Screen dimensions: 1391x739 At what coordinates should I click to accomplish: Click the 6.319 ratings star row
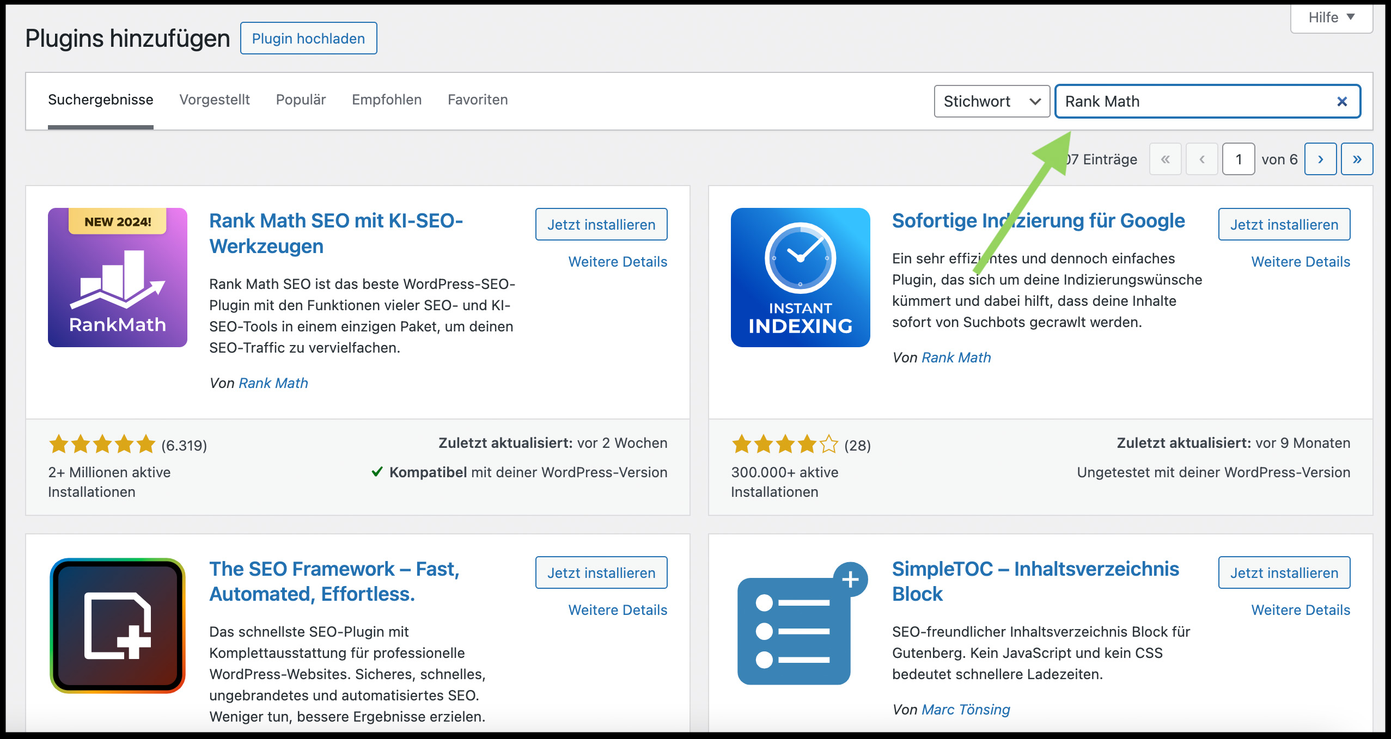(102, 445)
